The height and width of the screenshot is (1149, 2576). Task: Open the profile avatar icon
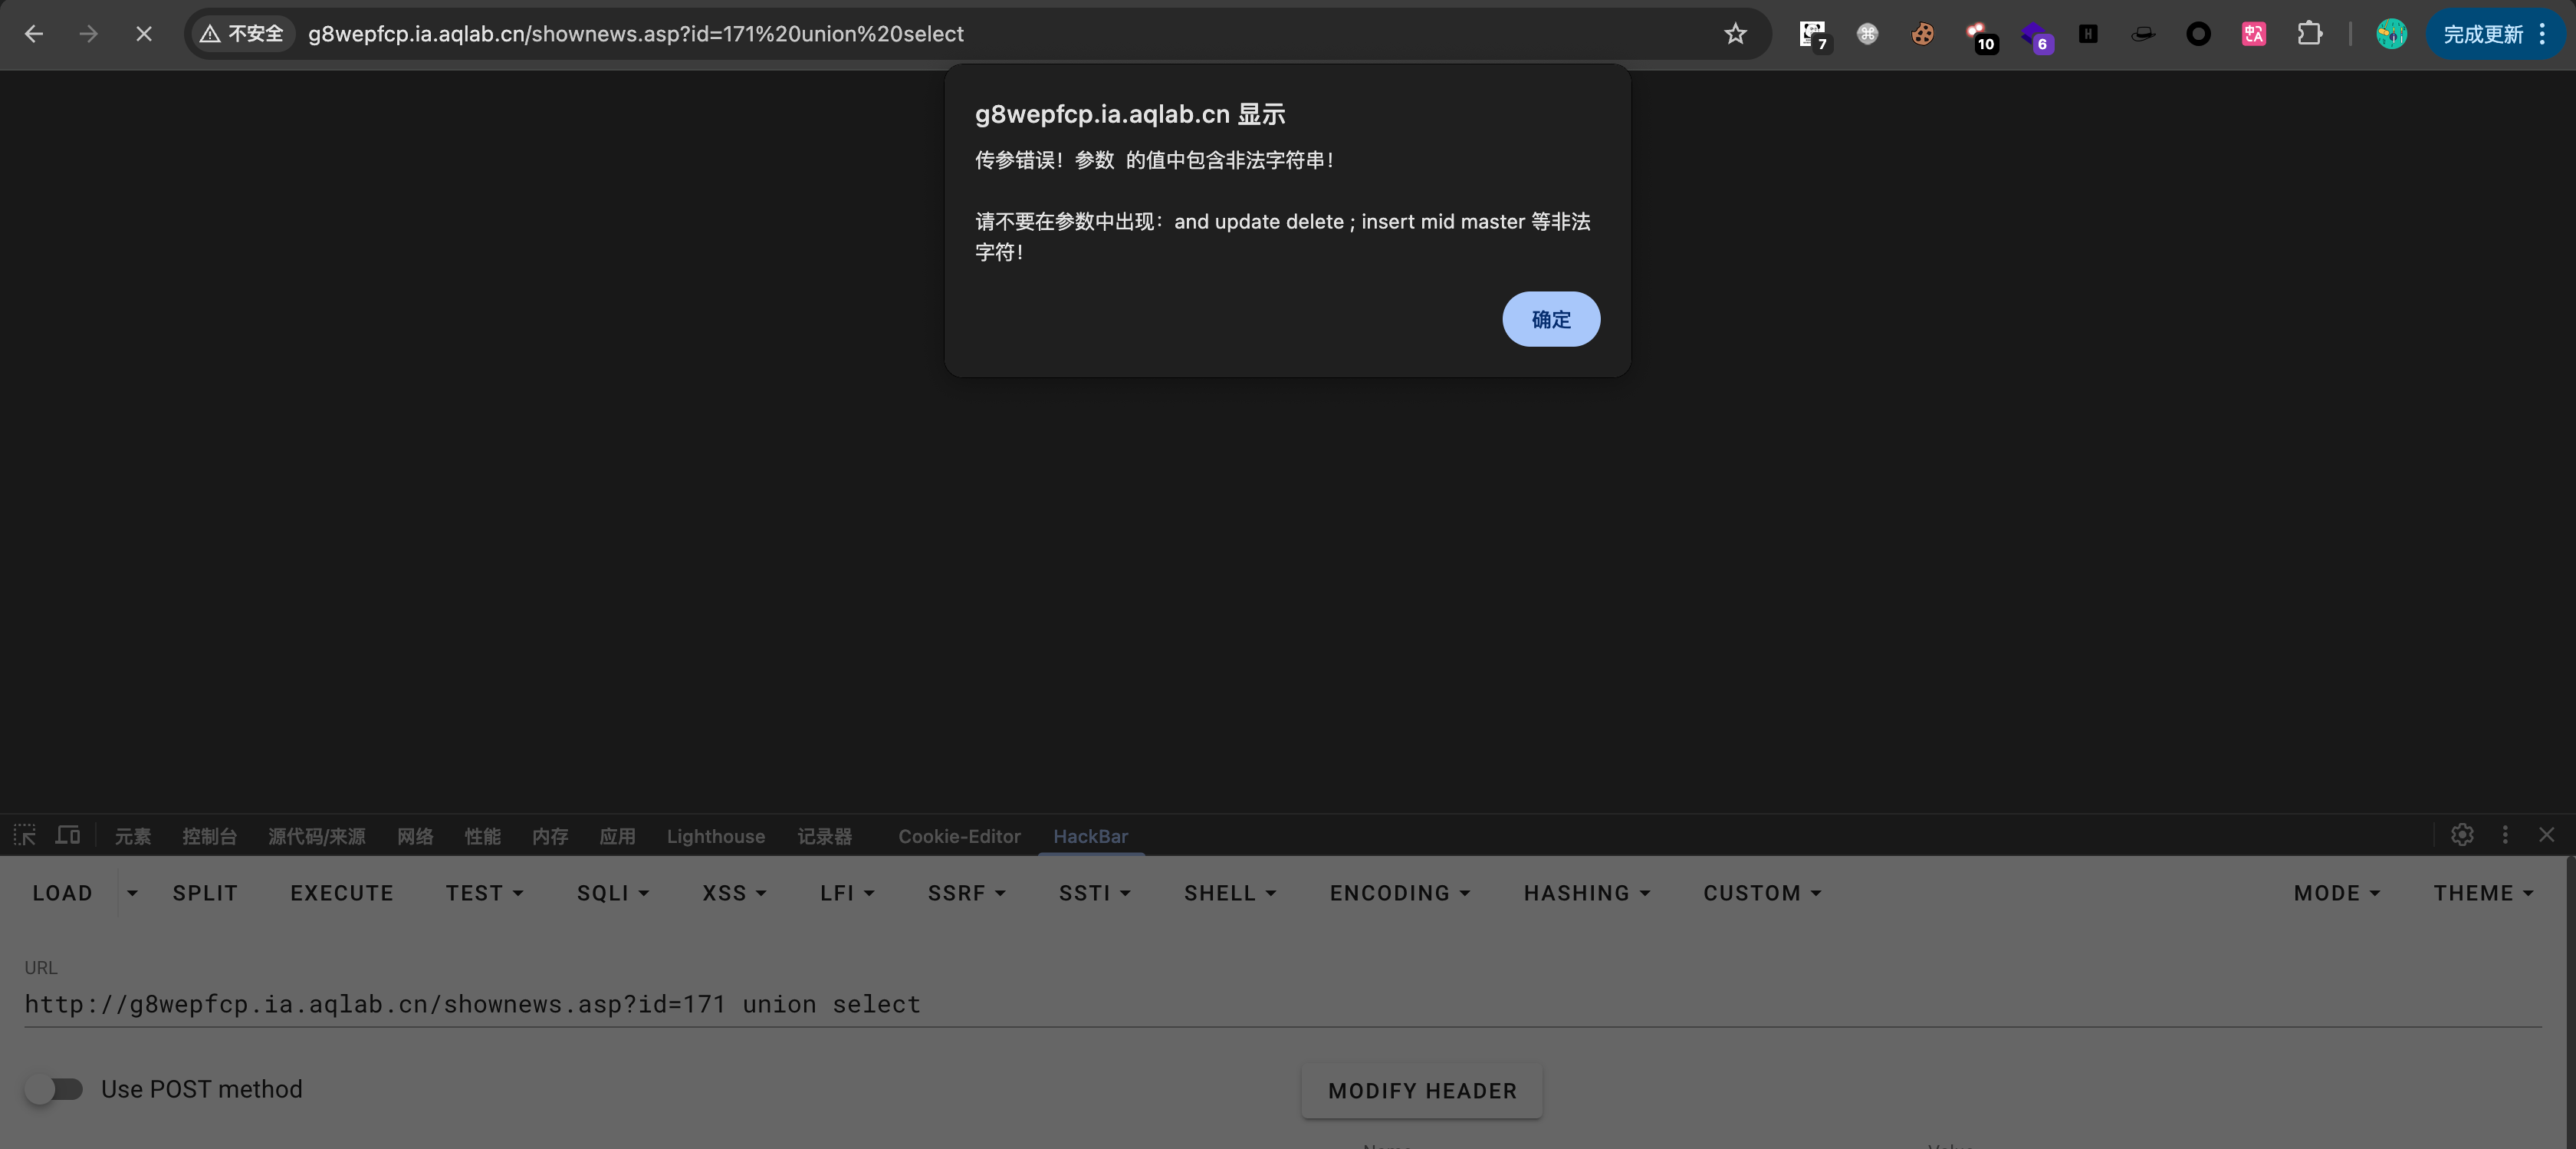pos(2391,34)
